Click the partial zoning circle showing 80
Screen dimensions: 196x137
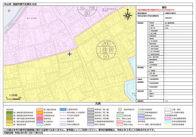pyautogui.click(x=87, y=11)
